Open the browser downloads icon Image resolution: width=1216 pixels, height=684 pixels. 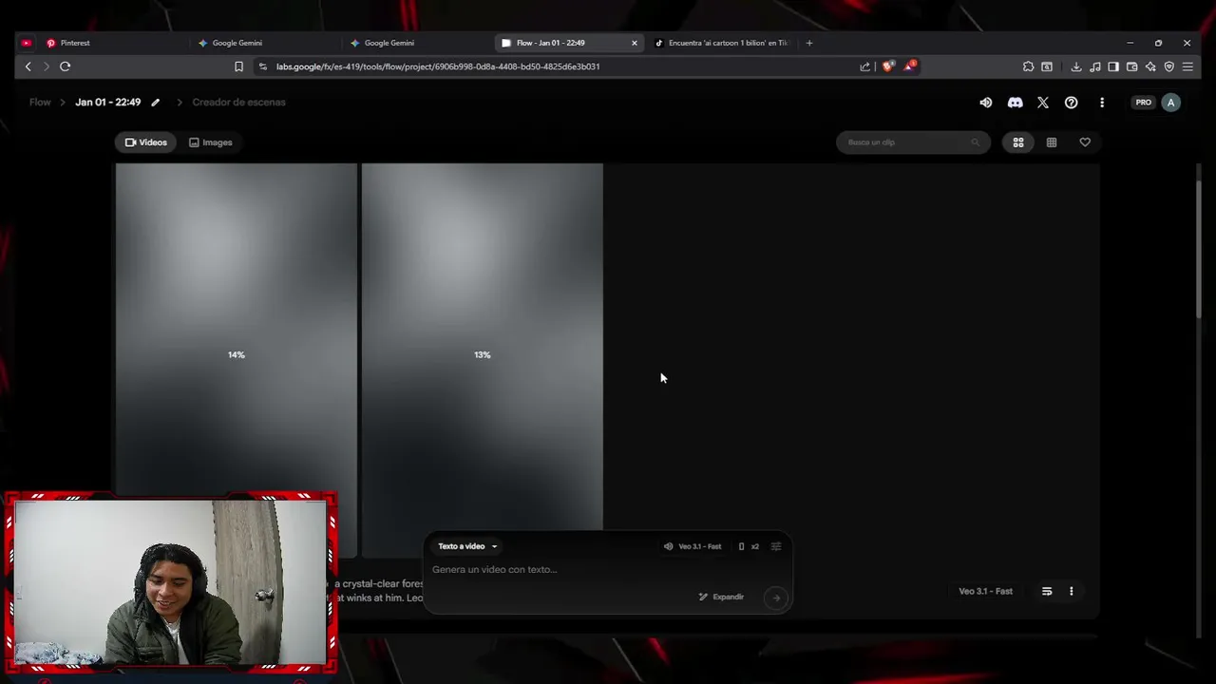pos(1075,66)
